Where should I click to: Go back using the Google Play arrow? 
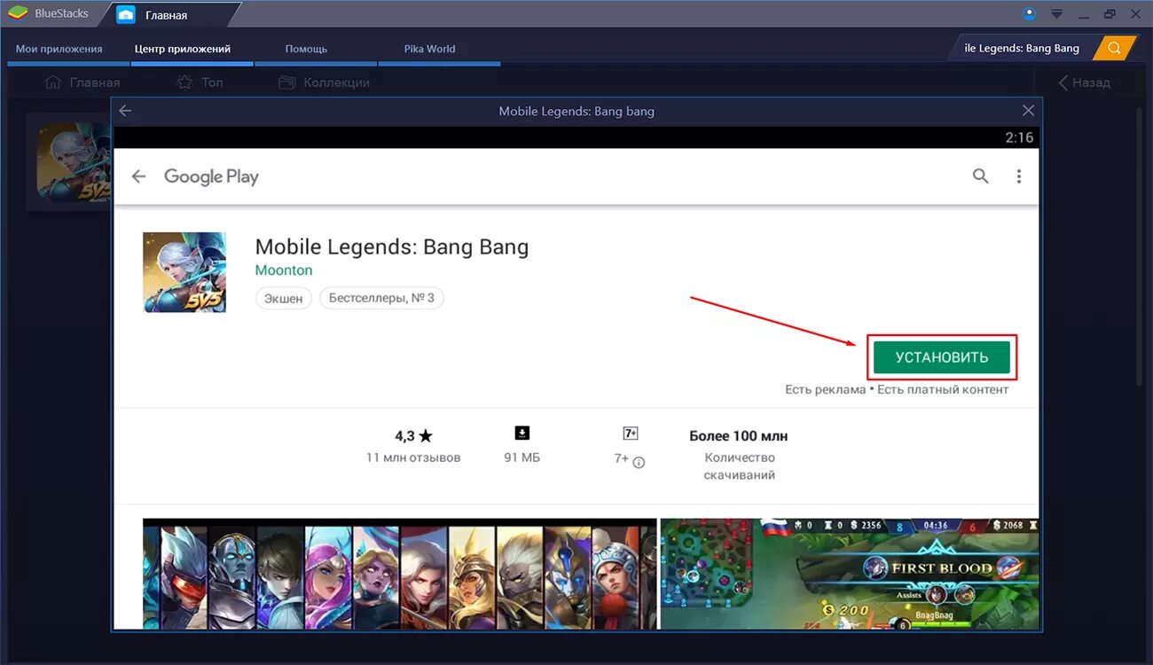tap(138, 176)
